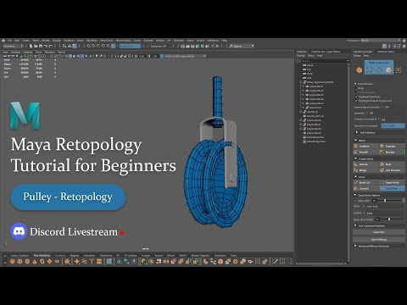Click the Smooth tool in Modeling Toolkit
This screenshot has height=305, width=407.
[x=365, y=152]
